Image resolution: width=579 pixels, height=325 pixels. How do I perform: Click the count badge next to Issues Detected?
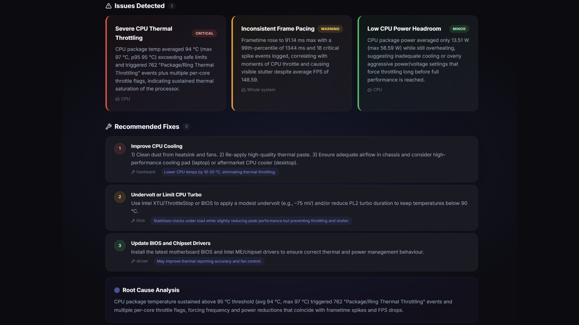tap(172, 6)
